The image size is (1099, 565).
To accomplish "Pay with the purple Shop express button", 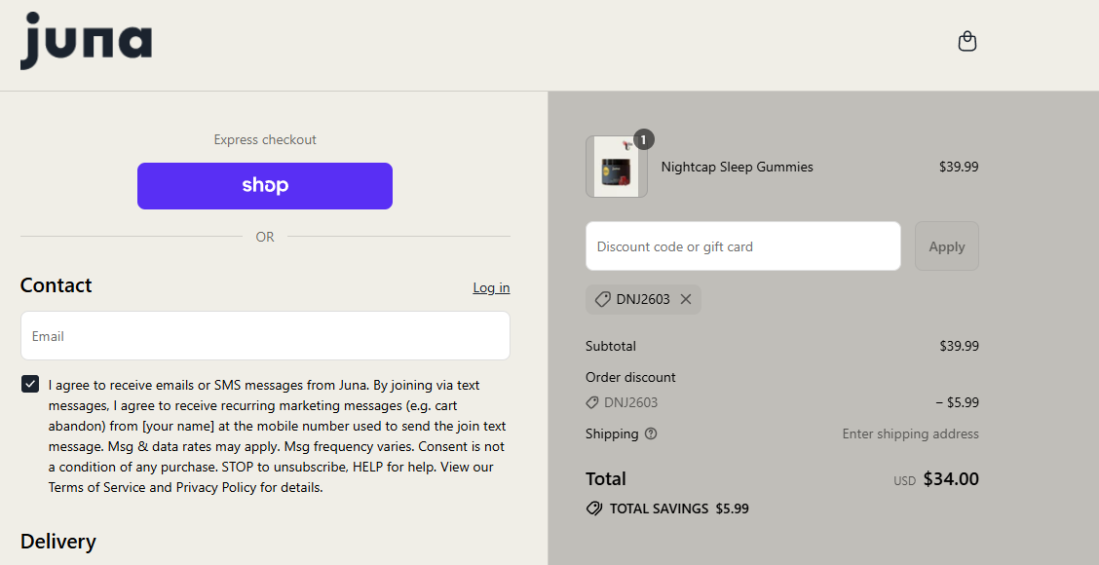I will pyautogui.click(x=265, y=186).
